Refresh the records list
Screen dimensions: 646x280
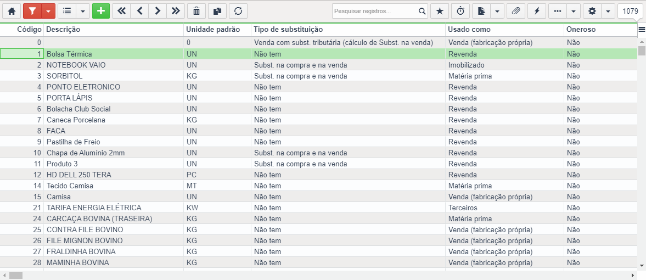point(238,12)
